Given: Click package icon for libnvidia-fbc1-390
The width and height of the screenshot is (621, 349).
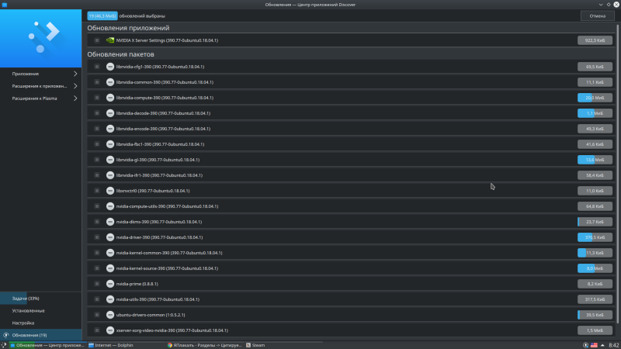Looking at the screenshot, I should click(110, 144).
